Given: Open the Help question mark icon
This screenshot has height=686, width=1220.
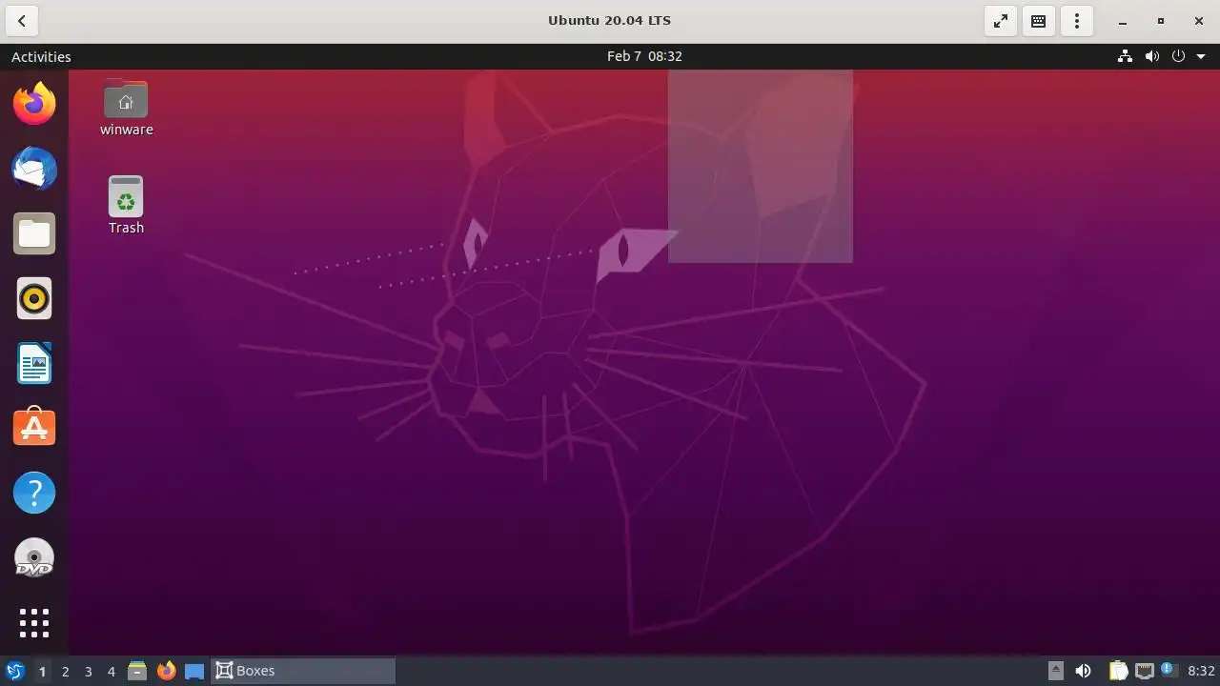Looking at the screenshot, I should click(34, 493).
